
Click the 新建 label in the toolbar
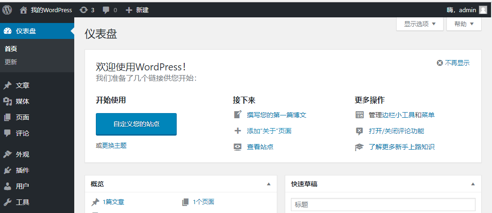point(142,10)
